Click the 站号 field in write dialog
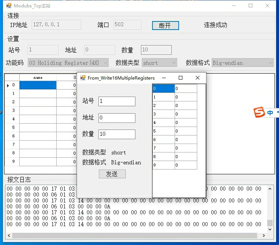The height and width of the screenshot is (245, 279). 117,101
